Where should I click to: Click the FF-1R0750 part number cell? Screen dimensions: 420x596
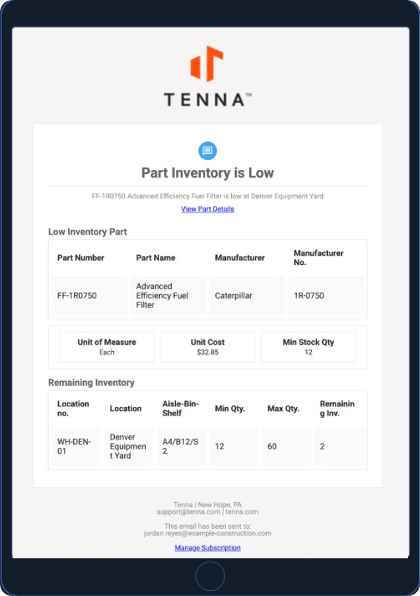[90, 296]
